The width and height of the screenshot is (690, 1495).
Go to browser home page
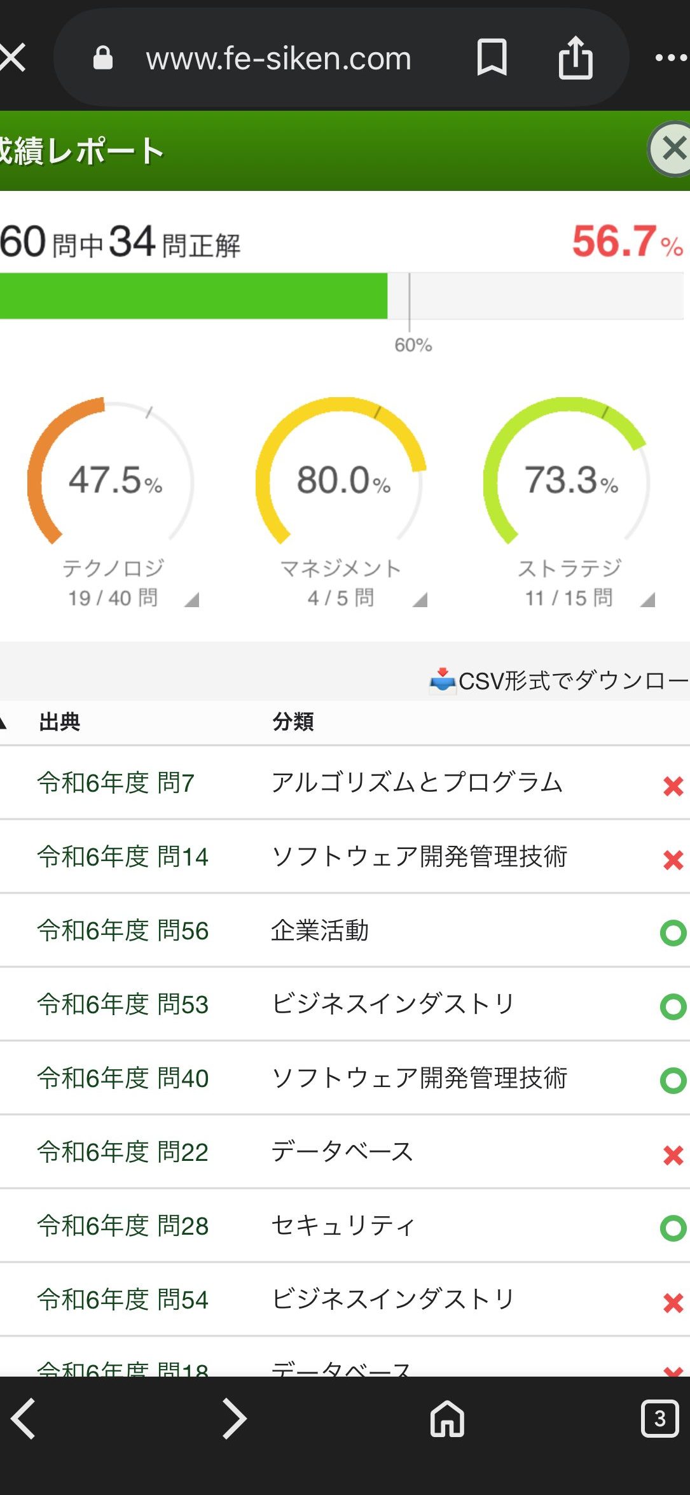447,1419
